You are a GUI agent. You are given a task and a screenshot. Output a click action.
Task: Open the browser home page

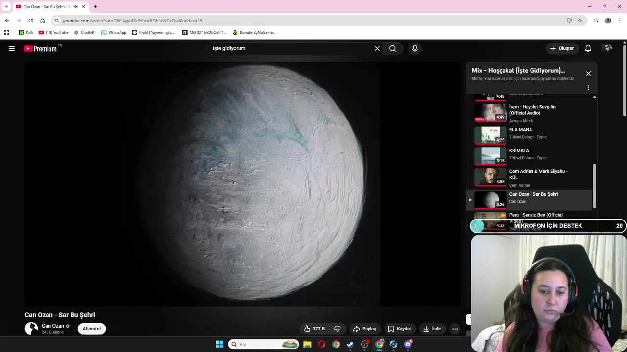pos(42,21)
